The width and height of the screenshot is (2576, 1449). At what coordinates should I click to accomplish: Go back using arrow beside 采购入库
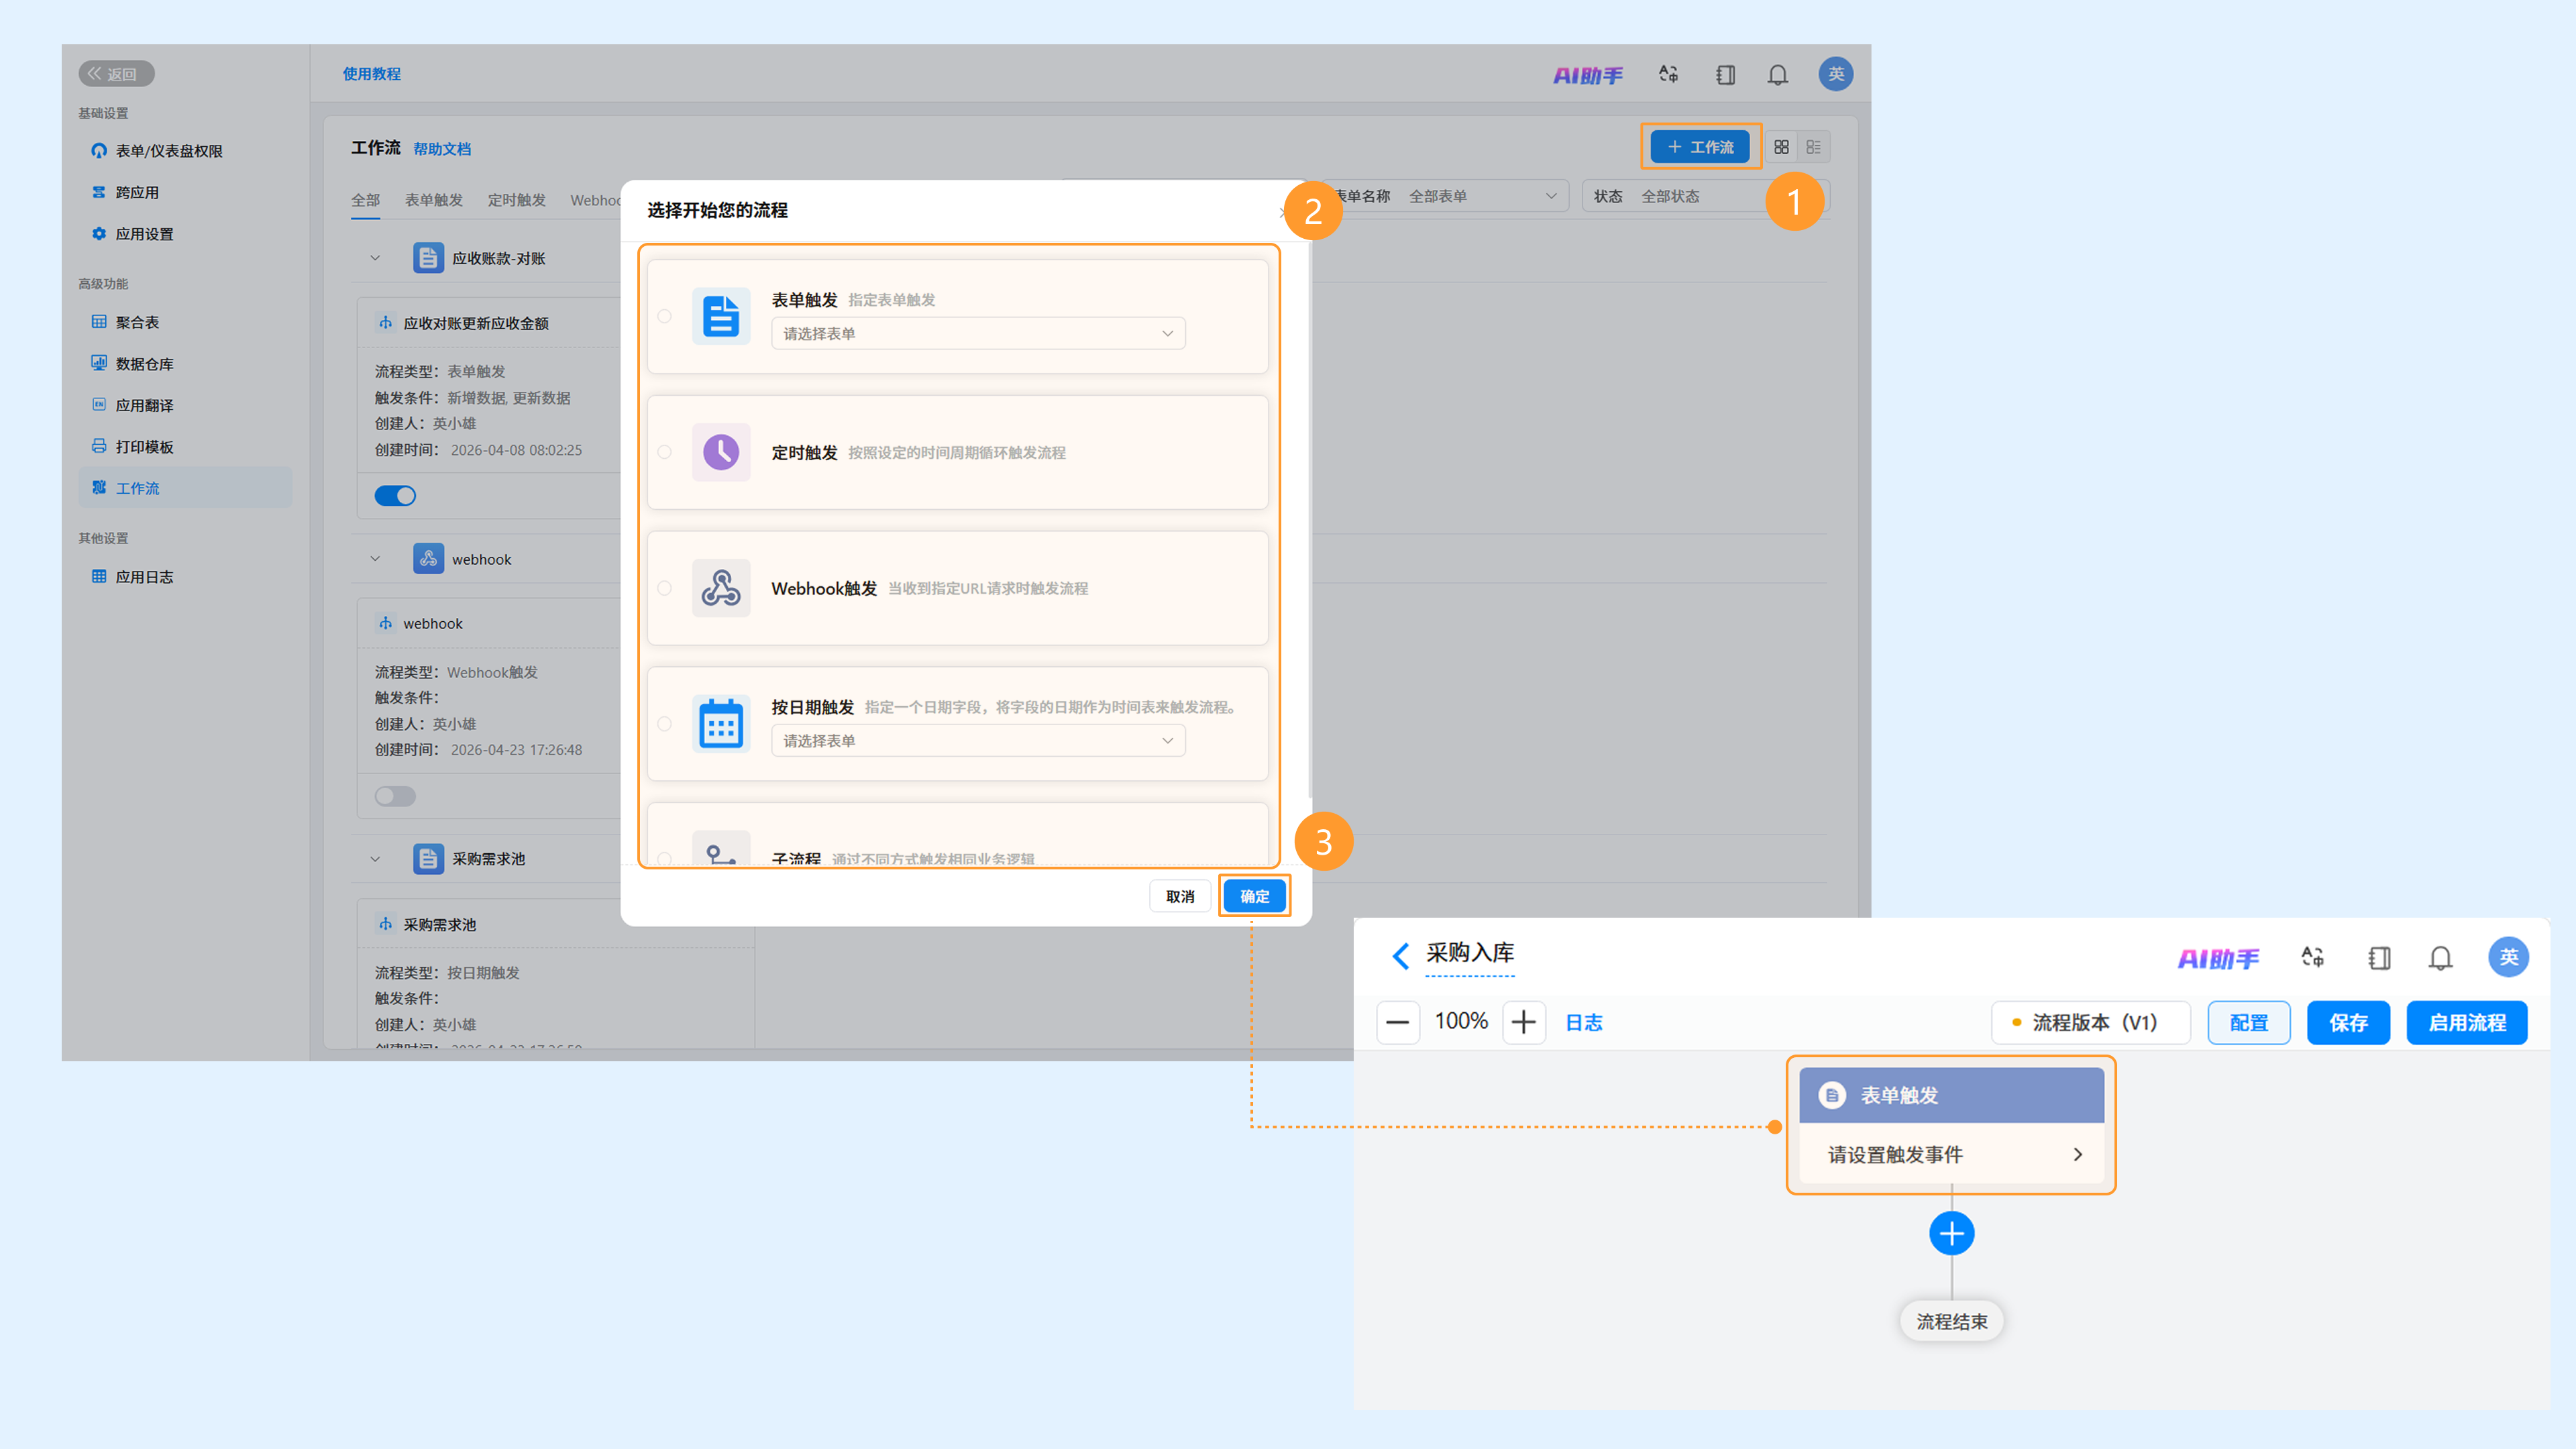[1401, 955]
